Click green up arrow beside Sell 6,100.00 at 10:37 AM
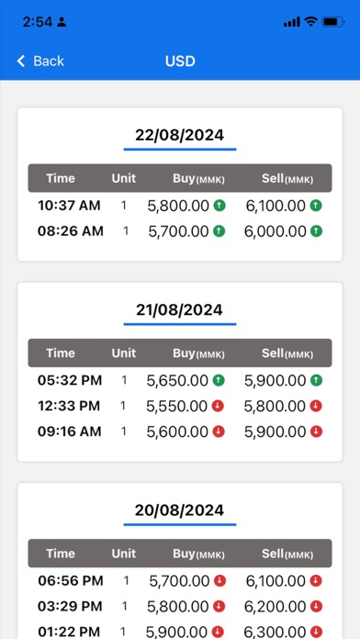This screenshot has width=360, height=639. 316,206
